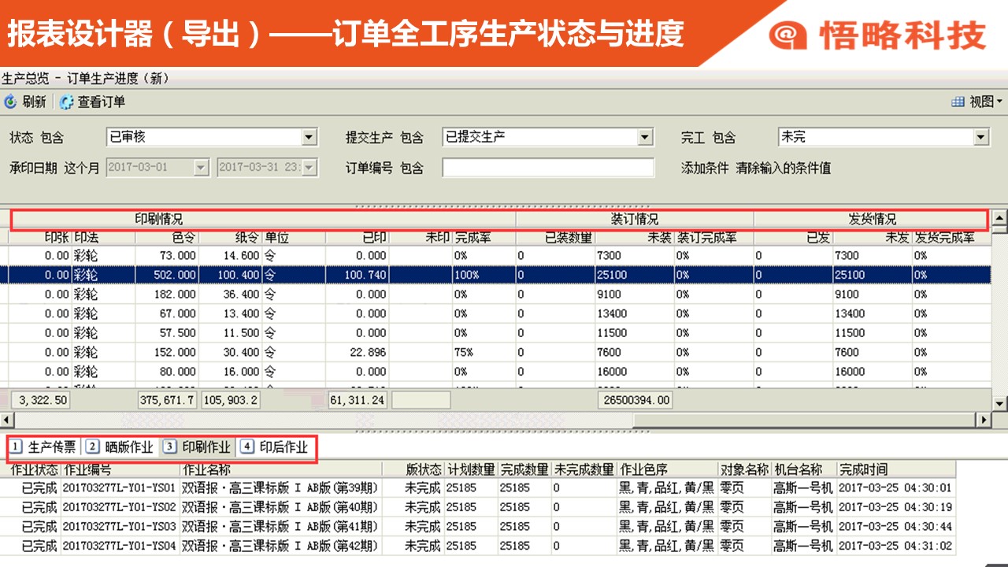Image resolution: width=1008 pixels, height=567 pixels.
Task: Click the vertical scrollbar up arrow
Action: point(999,218)
